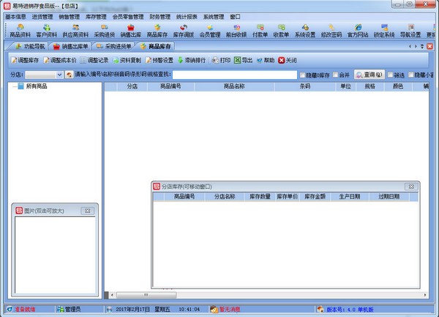
Task: Click the 修改密码 toolbar icon
Action: coord(331,30)
